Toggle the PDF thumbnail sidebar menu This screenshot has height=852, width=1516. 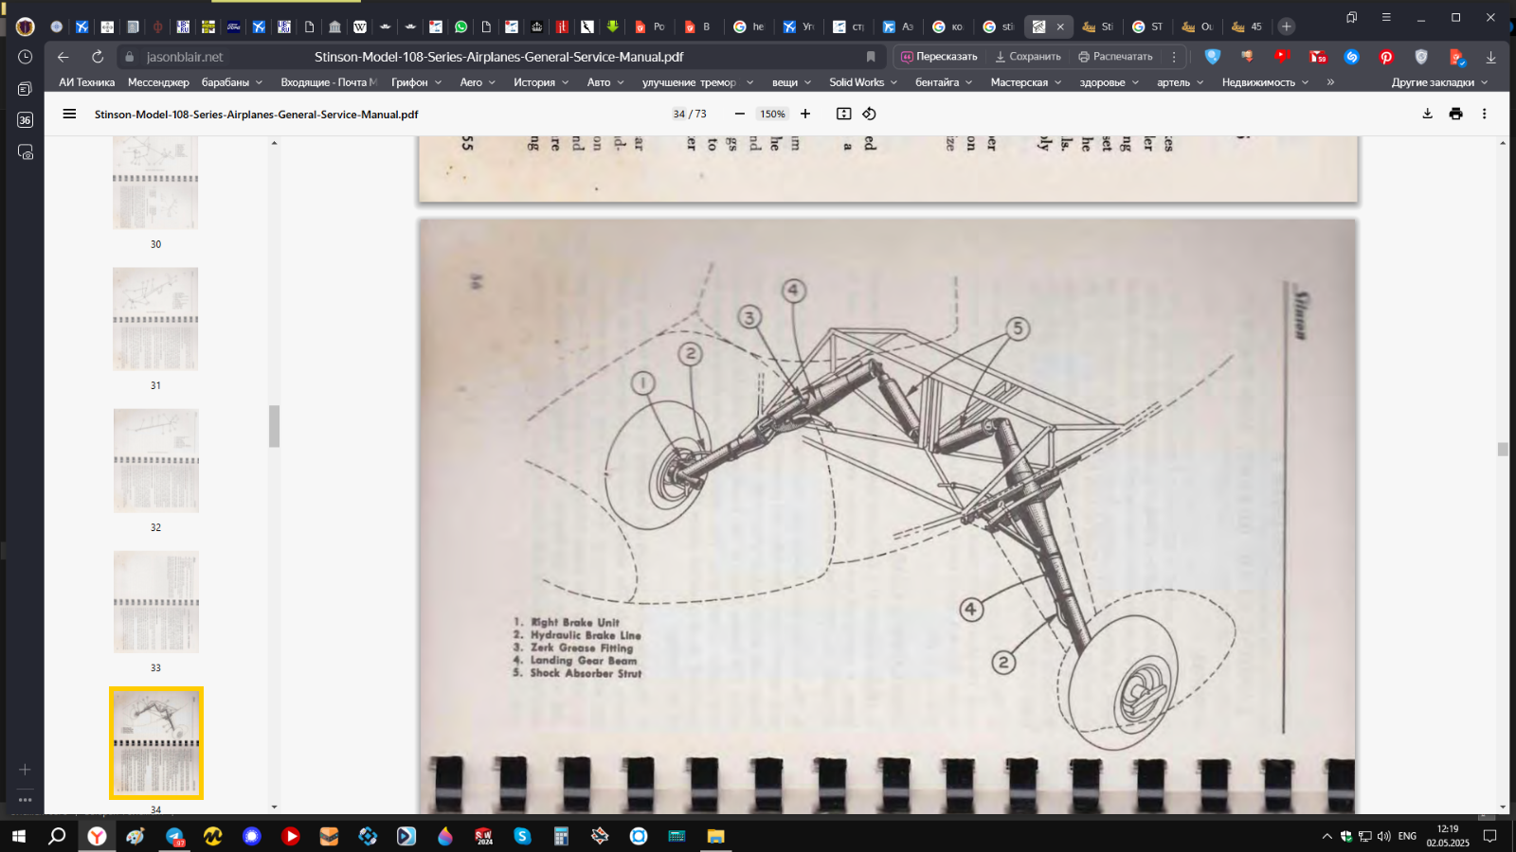[69, 114]
